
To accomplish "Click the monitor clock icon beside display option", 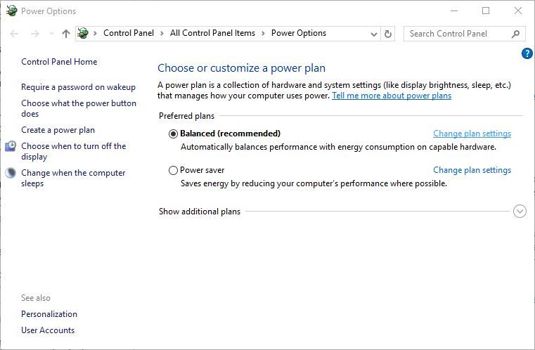I will pyautogui.click(x=11, y=146).
